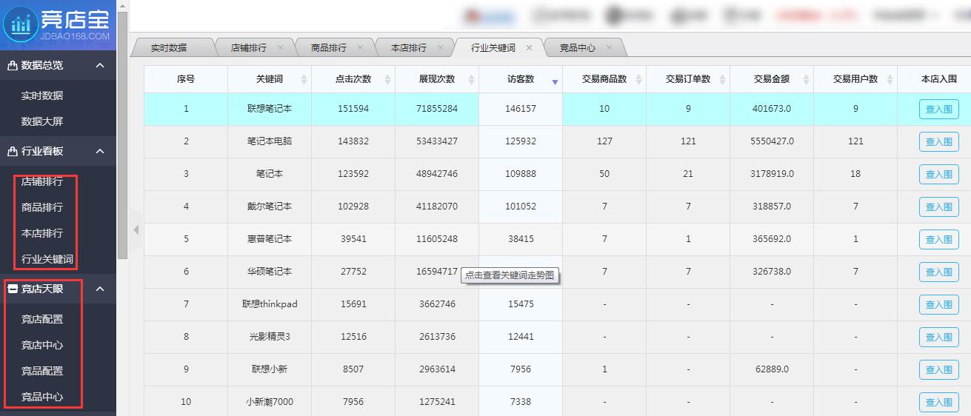Click 查入围 for 华硕笔记本

(939, 272)
